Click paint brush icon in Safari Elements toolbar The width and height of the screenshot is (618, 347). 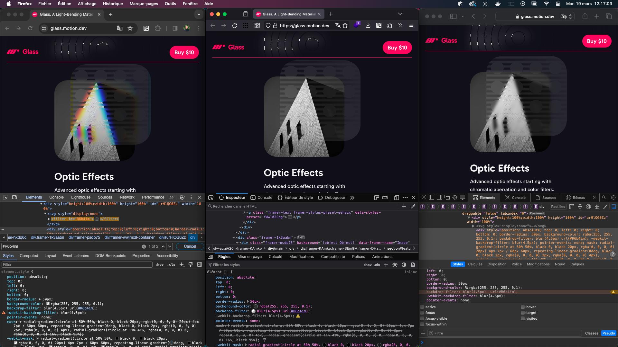[605, 207]
